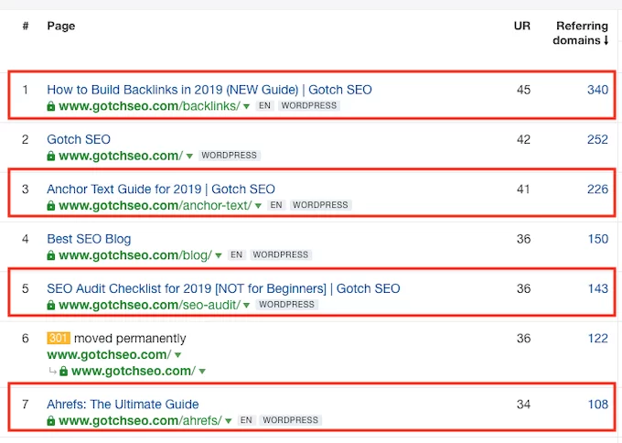622x443 pixels.
Task: Expand dropdown arrow next to ahrefs URL
Action: click(228, 421)
